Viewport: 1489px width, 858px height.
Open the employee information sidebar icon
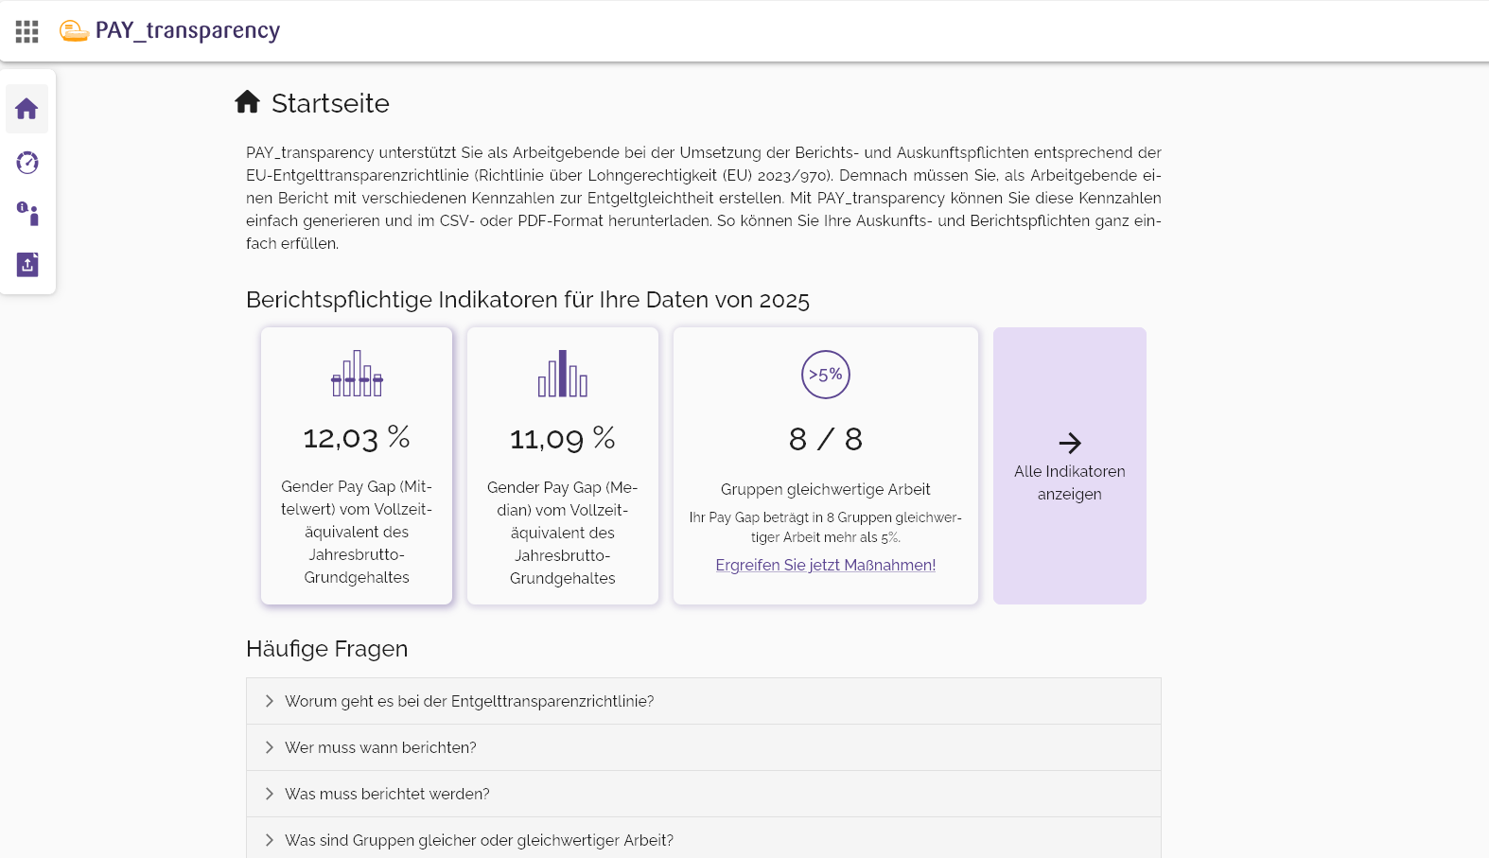click(27, 214)
